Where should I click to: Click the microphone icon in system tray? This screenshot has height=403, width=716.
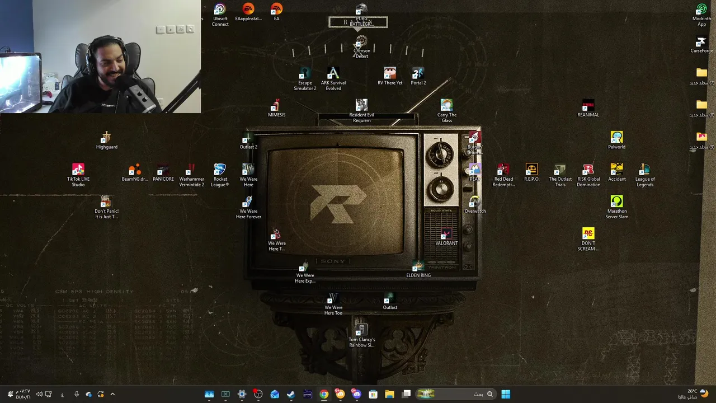77,394
